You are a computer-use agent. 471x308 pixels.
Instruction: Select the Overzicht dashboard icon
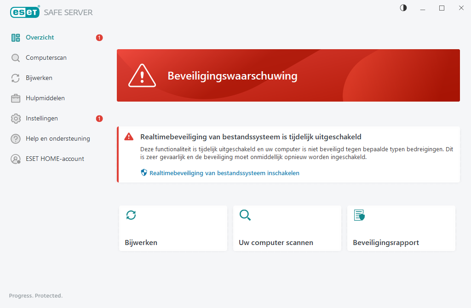point(16,37)
